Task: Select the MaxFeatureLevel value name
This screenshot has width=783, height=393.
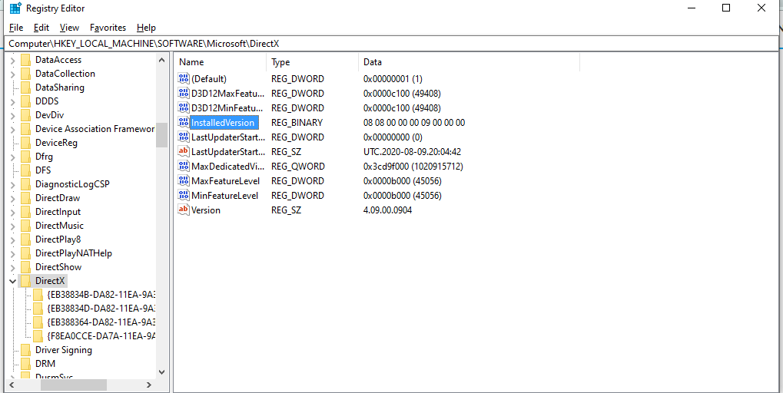Action: tap(225, 181)
